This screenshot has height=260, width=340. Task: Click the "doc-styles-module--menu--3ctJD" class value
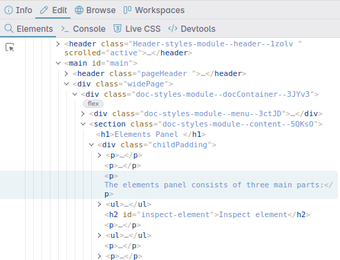pyautogui.click(x=212, y=113)
